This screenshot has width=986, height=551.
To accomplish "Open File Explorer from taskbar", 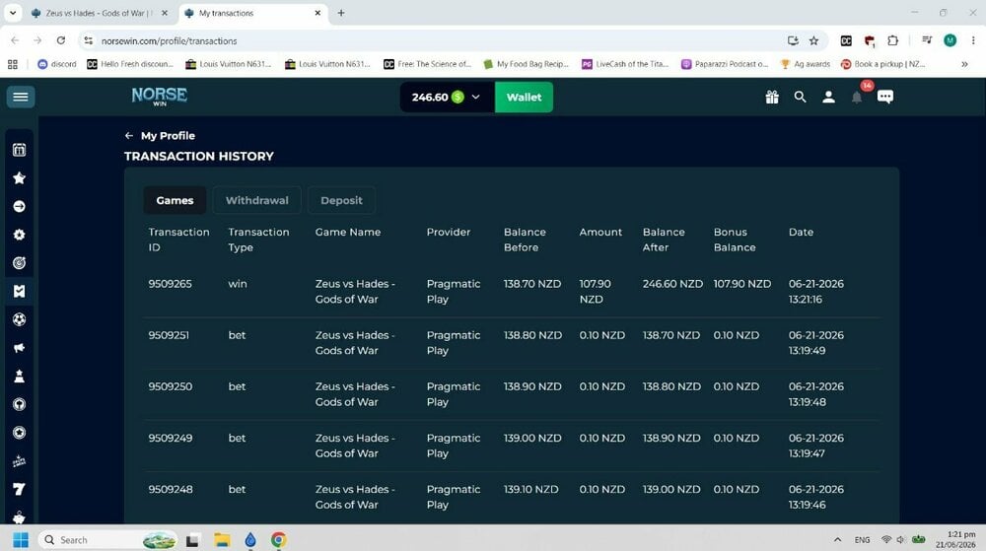I will coord(222,540).
